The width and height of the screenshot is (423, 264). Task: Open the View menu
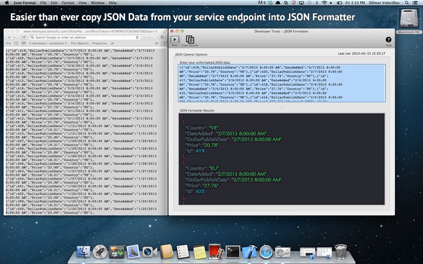(82, 3)
